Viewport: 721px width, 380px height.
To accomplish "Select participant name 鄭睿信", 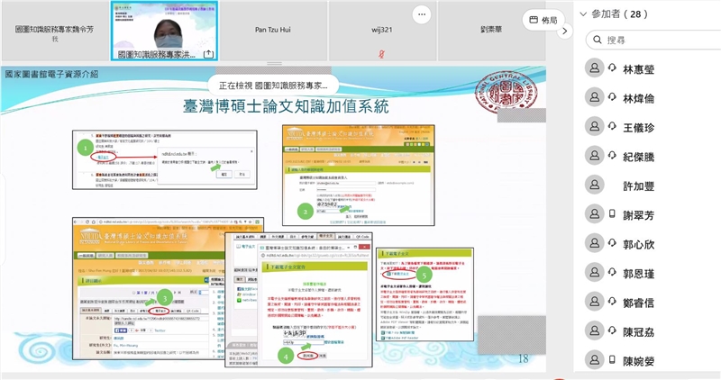I will pos(638,303).
